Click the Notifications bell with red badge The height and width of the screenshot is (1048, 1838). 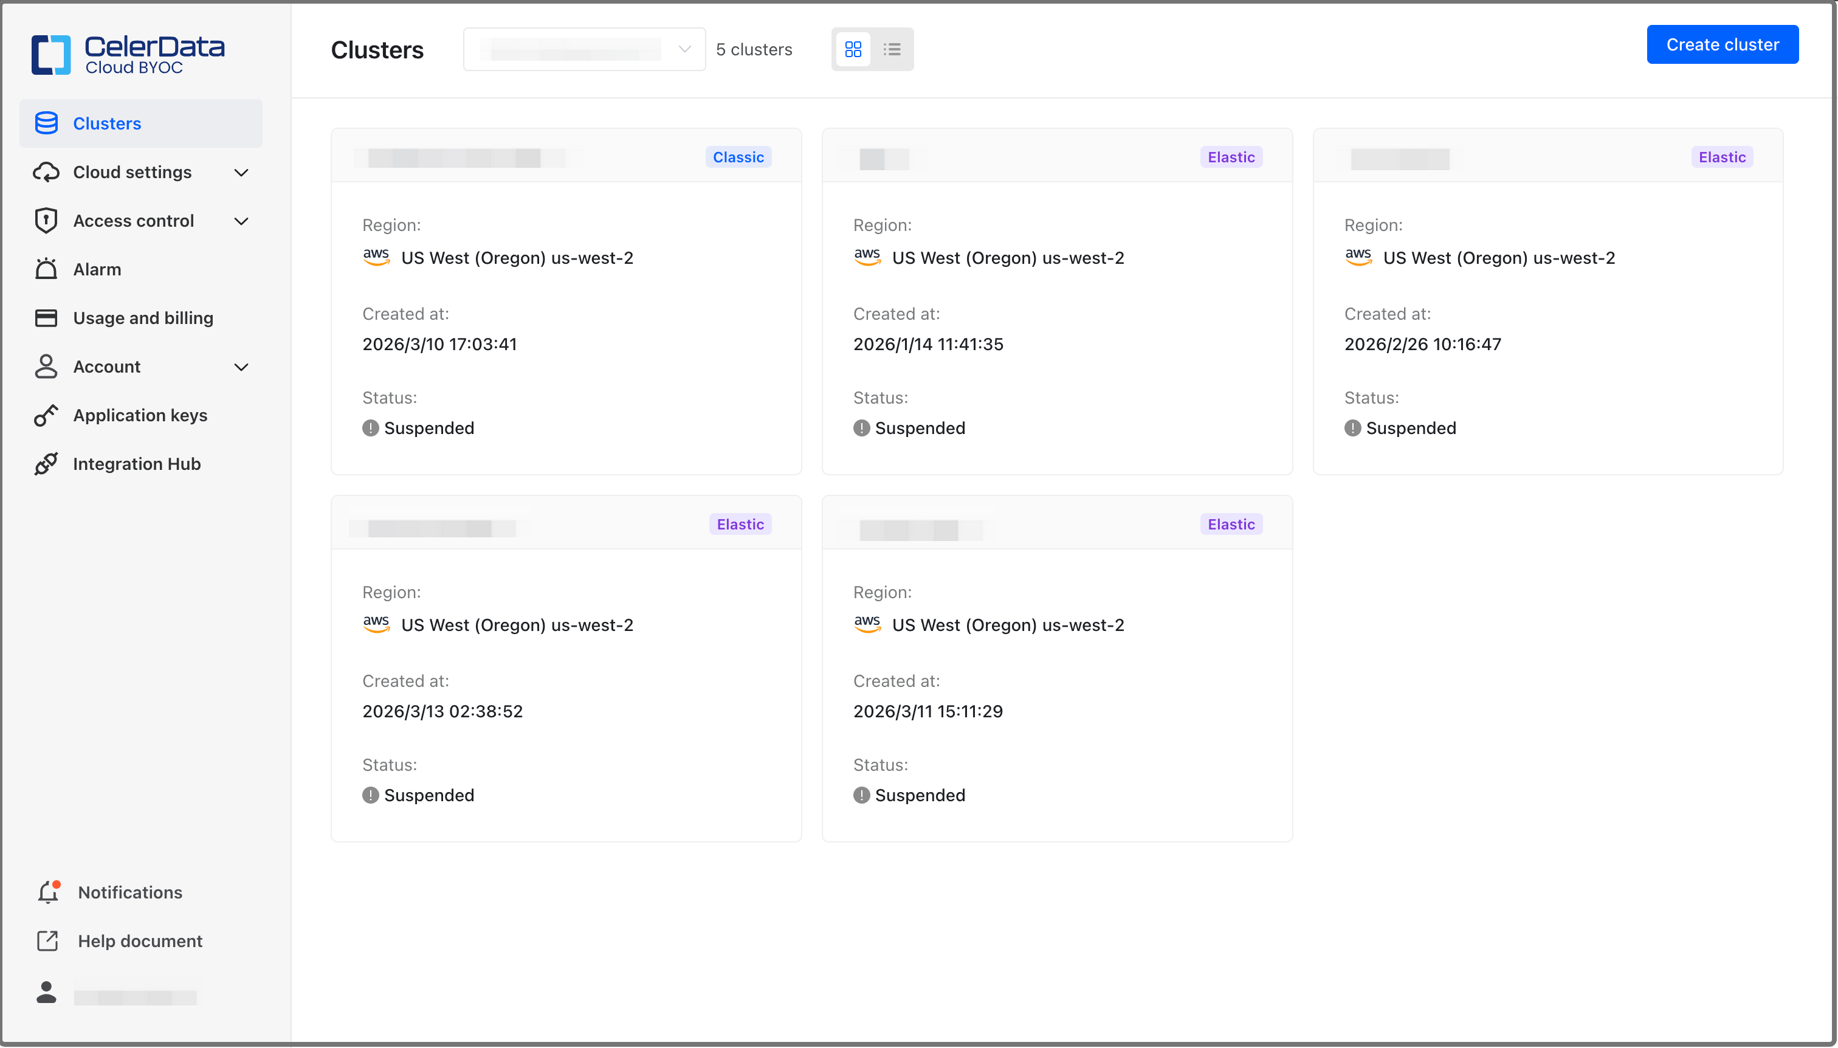(47, 892)
